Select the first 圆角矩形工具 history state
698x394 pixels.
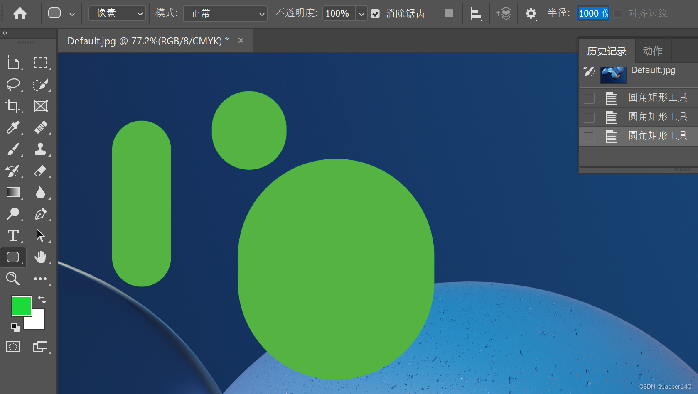pos(639,98)
